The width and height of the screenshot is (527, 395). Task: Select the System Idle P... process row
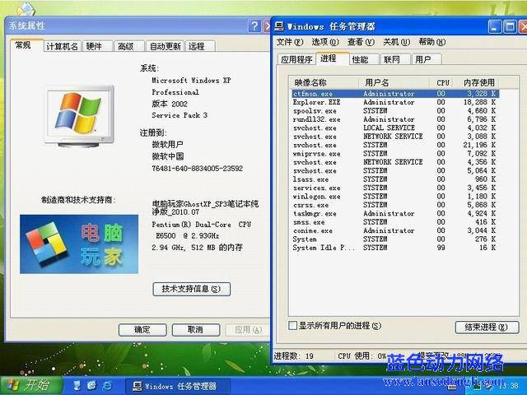(x=395, y=248)
